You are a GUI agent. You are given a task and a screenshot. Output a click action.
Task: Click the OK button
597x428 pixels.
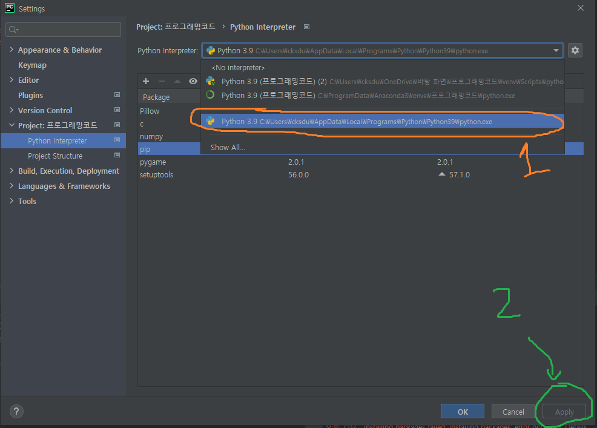[x=462, y=412]
